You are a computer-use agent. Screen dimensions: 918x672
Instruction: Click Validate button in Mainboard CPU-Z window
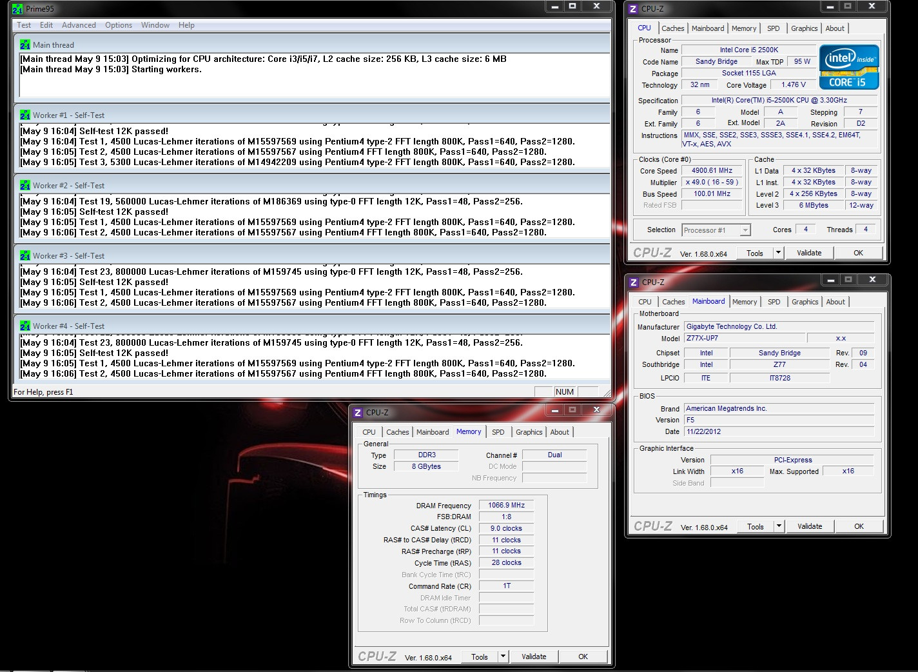810,526
